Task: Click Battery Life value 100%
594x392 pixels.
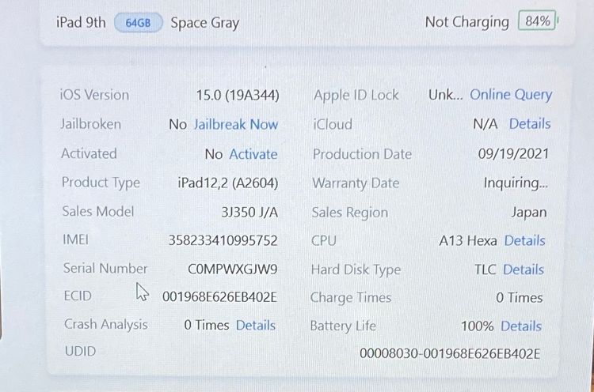Action: (478, 326)
